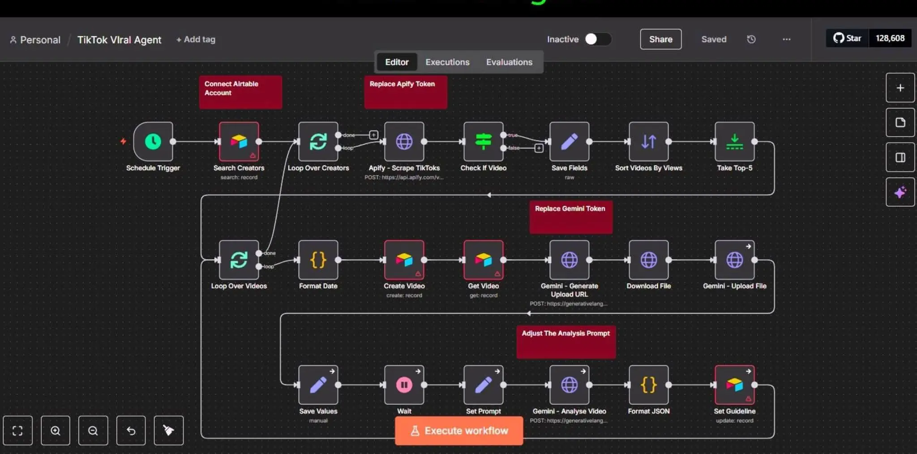Viewport: 917px width, 454px height.
Task: Select the Loop Over Videos node
Action: coord(239,260)
